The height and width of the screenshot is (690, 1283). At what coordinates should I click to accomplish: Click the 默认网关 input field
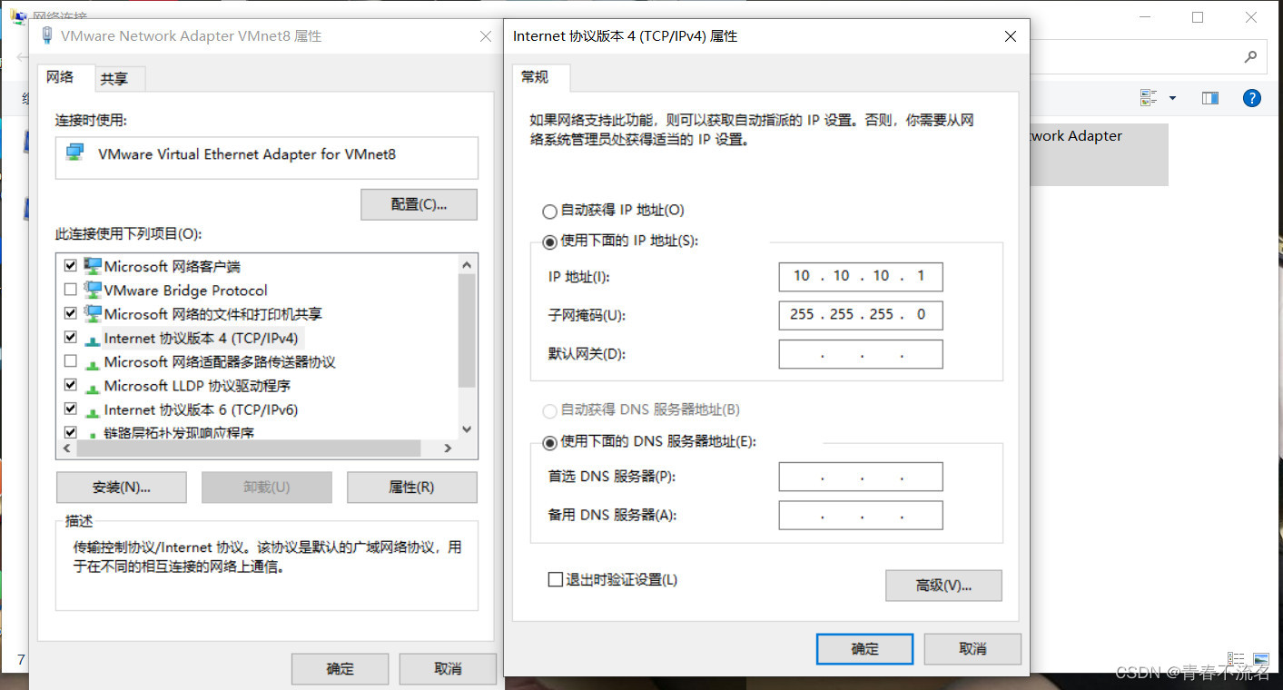(x=861, y=354)
